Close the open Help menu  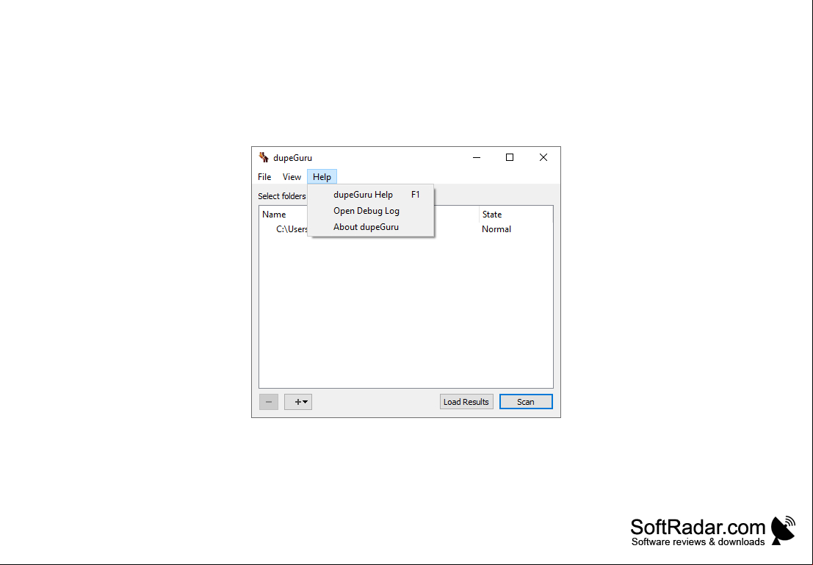coord(322,177)
